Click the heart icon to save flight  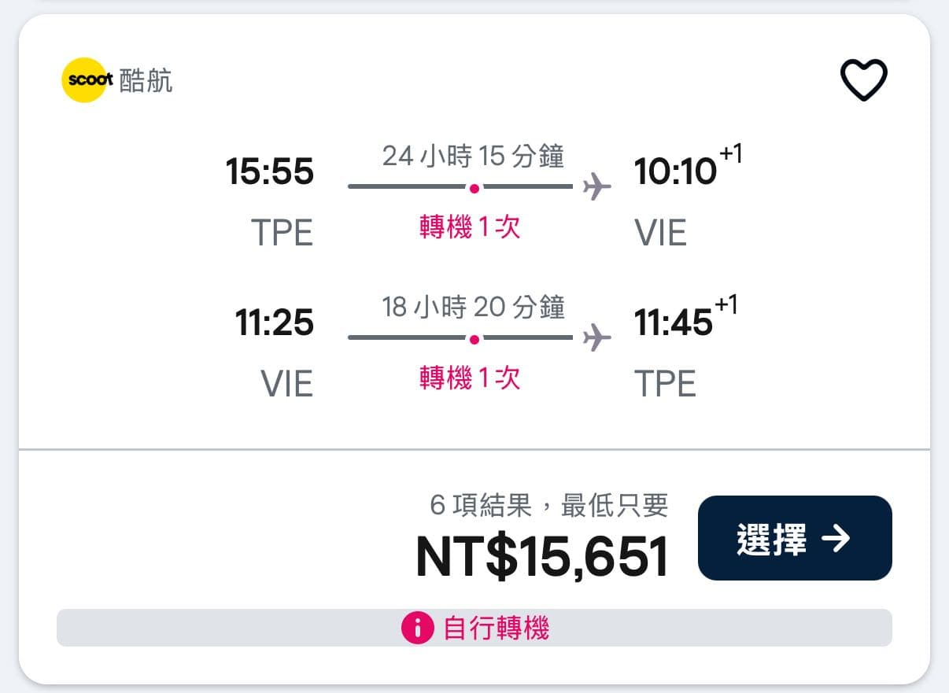(x=864, y=79)
